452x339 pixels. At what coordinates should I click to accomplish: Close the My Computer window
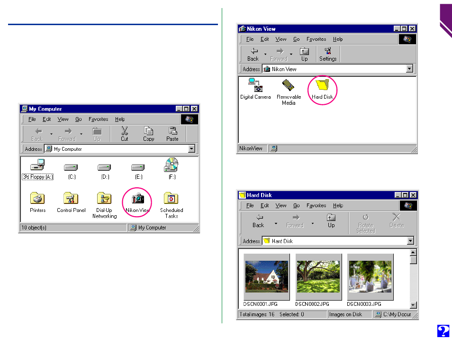(x=195, y=109)
